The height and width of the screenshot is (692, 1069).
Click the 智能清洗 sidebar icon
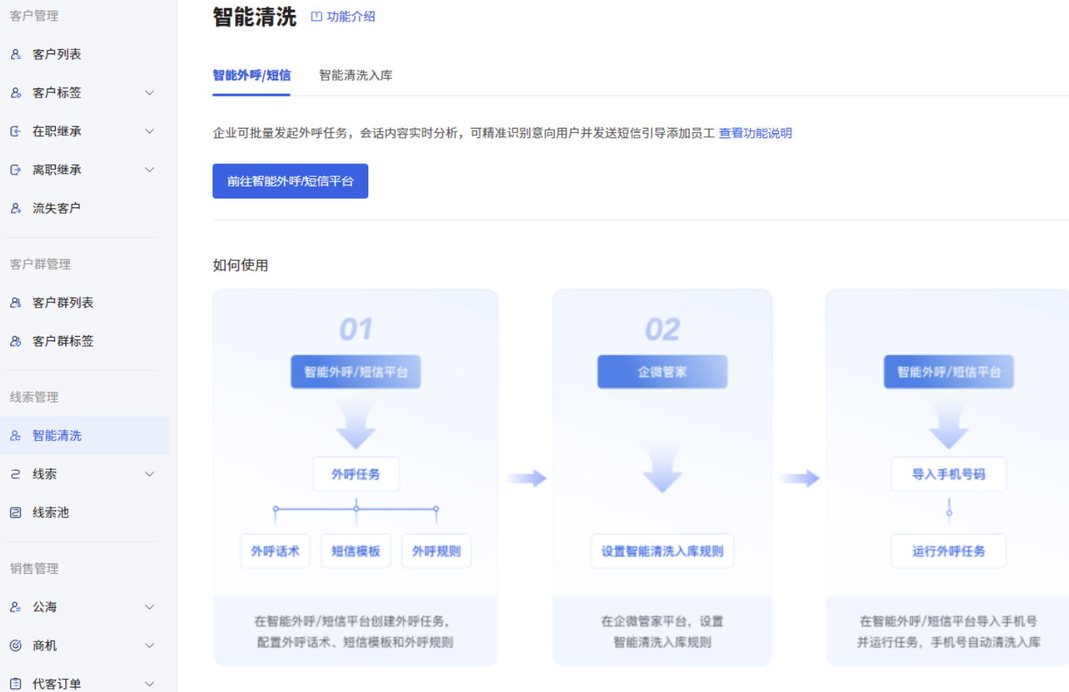click(16, 436)
